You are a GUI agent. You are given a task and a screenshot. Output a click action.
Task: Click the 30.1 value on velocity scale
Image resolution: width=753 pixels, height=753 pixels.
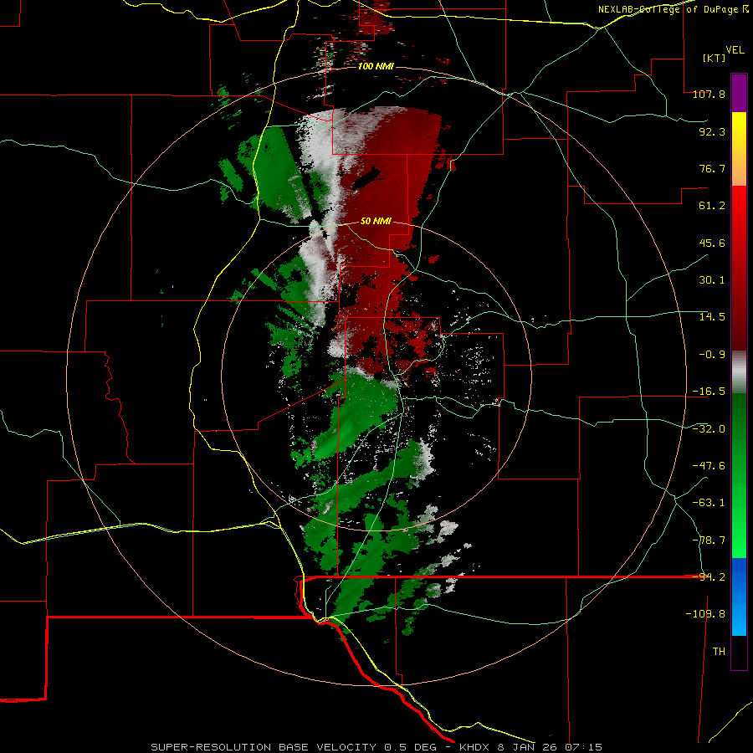pos(712,280)
